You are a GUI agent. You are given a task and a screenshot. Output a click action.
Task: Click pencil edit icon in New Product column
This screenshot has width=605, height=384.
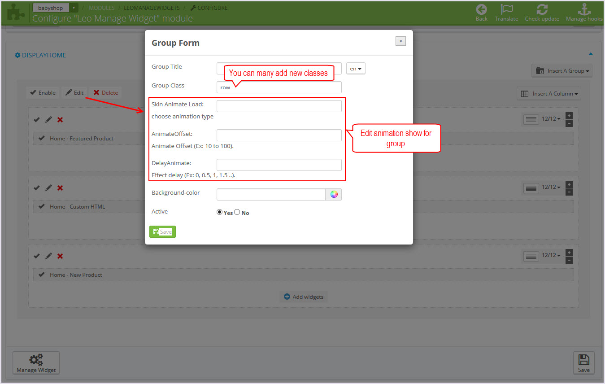pyautogui.click(x=48, y=256)
